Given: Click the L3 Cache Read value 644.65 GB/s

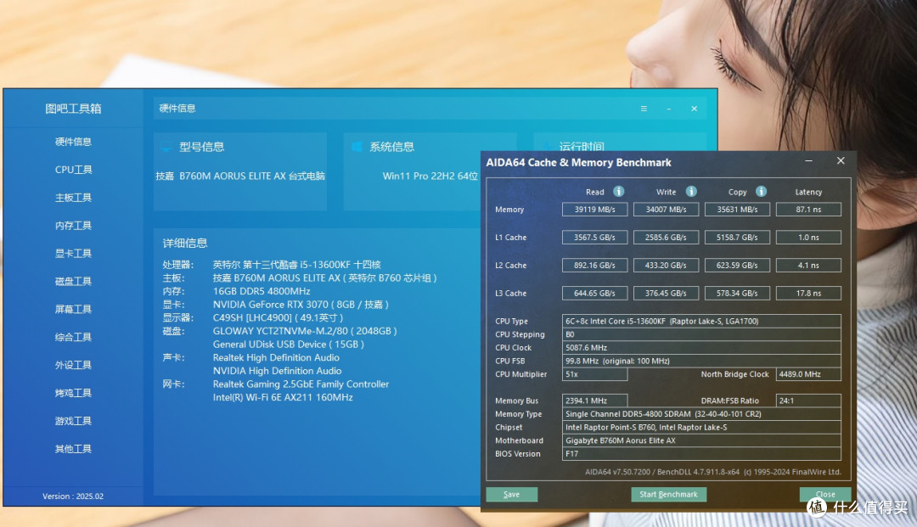Looking at the screenshot, I should [x=594, y=294].
